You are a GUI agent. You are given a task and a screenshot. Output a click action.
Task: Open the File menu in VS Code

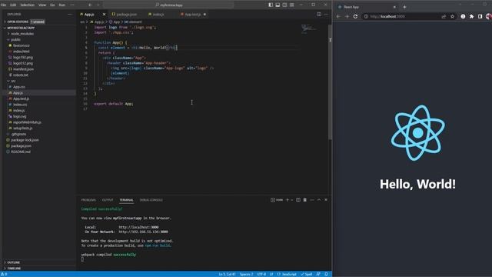click(3, 5)
